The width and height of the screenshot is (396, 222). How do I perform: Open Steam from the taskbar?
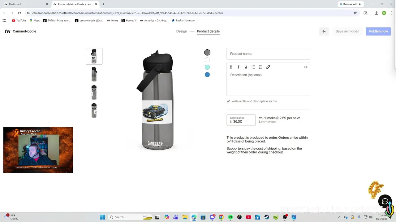pyautogui.click(x=266, y=217)
